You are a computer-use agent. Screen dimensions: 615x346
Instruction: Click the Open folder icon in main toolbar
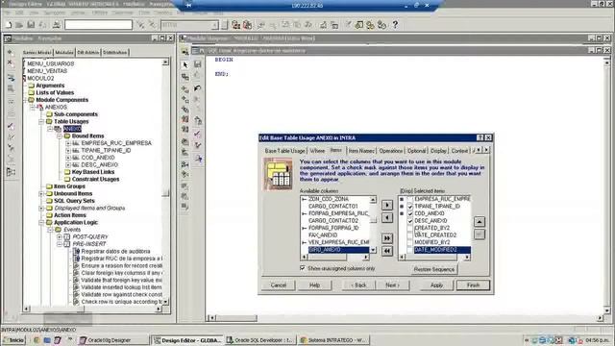19,25
